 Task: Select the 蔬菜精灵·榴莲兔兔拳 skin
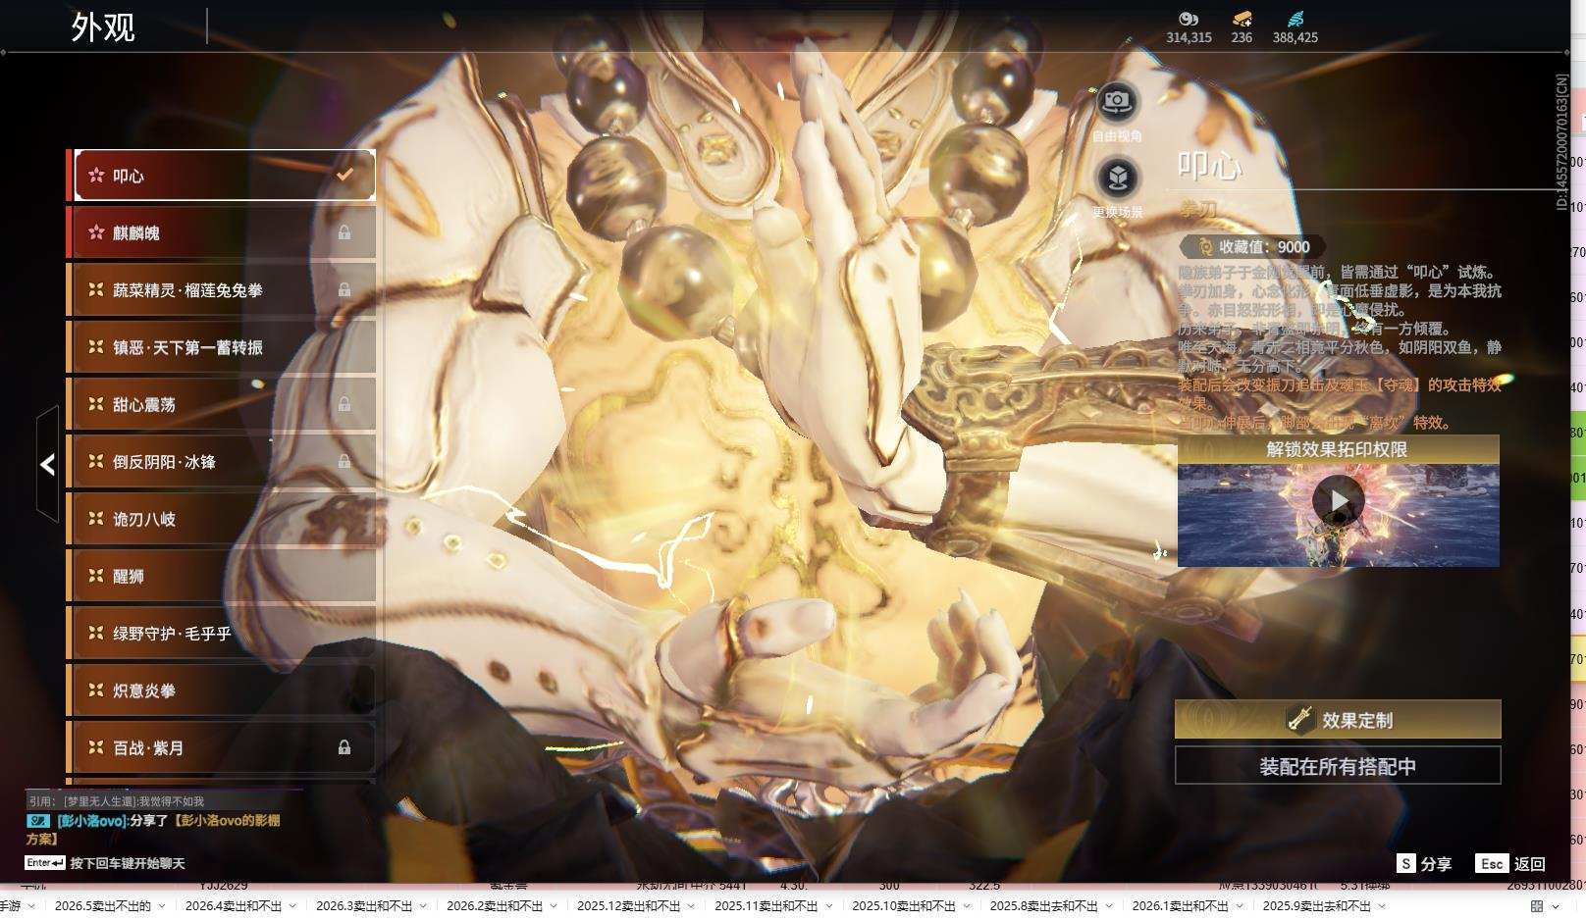click(222, 289)
